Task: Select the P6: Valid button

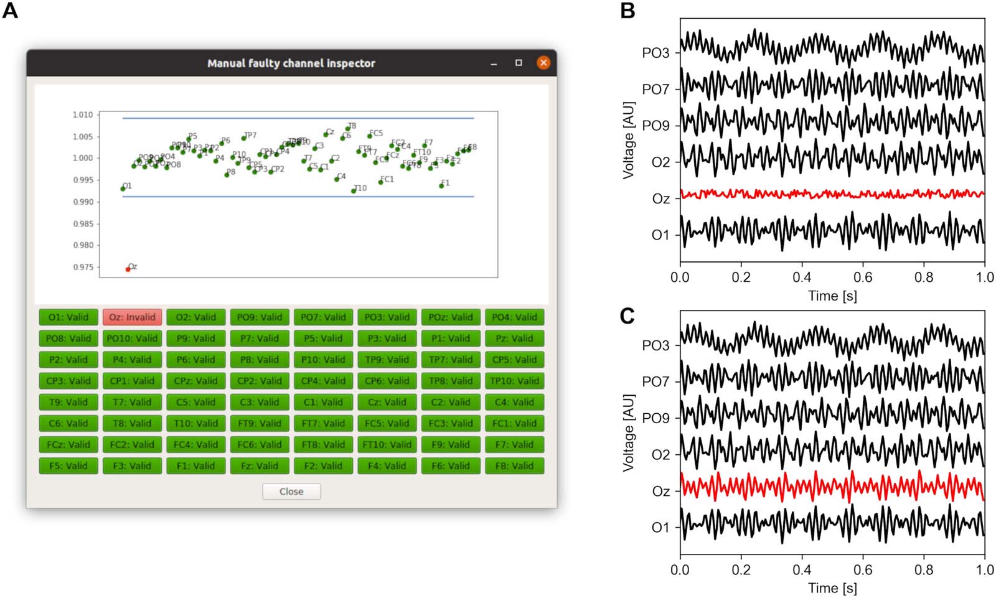Action: (x=196, y=360)
